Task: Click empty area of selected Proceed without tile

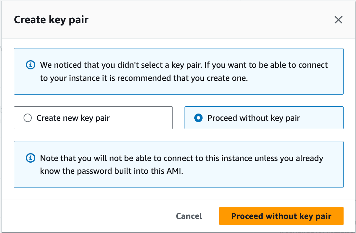Action: (x=321, y=118)
